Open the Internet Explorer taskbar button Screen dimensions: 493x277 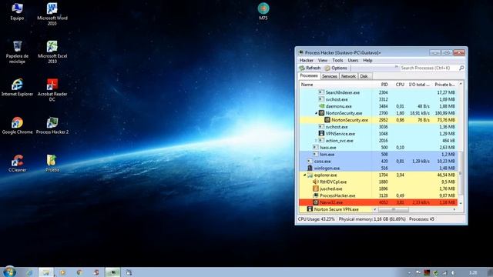(x=29, y=272)
